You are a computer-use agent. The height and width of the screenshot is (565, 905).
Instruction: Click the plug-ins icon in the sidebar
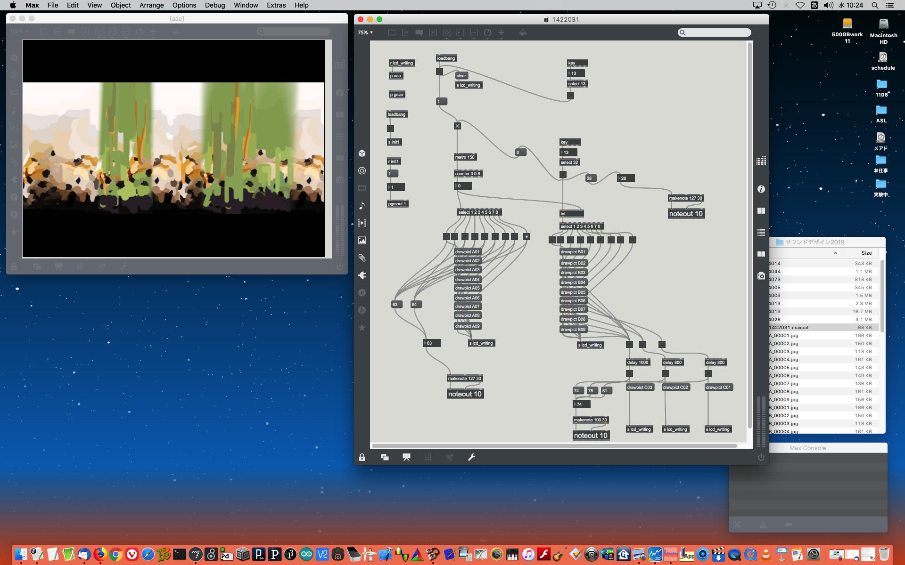point(362,275)
